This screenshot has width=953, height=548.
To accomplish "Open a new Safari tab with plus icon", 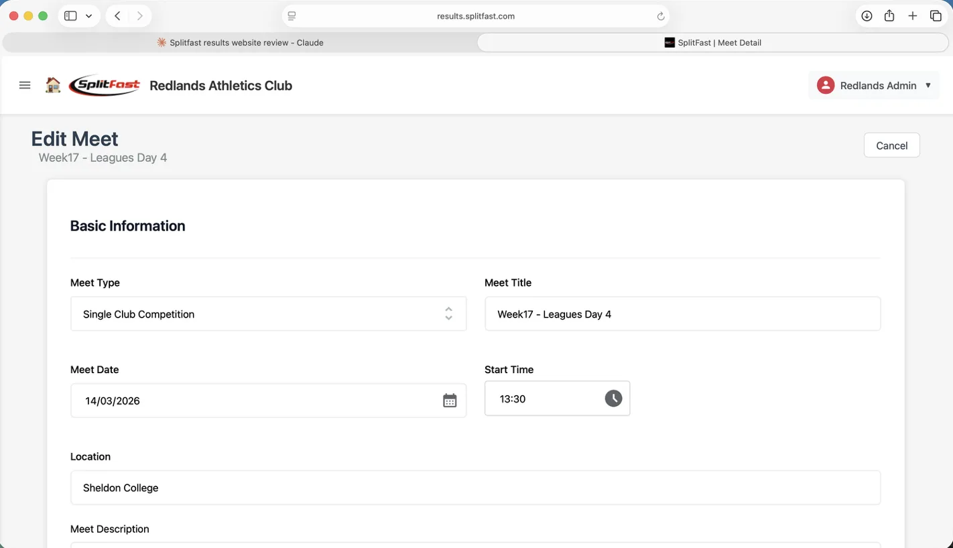I will click(x=912, y=16).
